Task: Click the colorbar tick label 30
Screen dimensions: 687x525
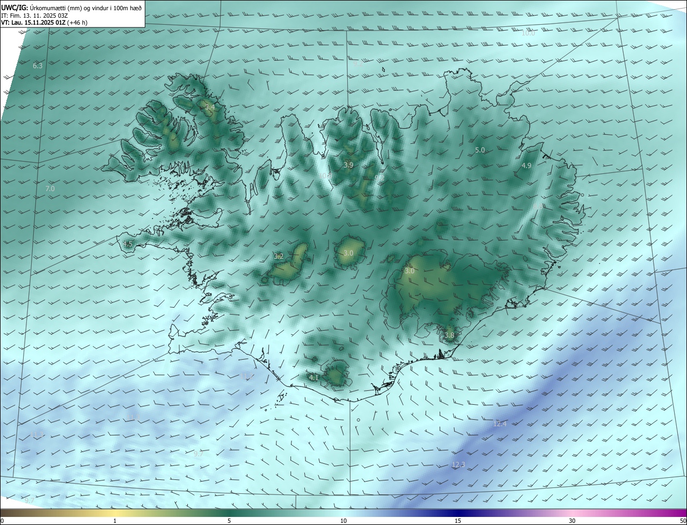Action: (572, 521)
